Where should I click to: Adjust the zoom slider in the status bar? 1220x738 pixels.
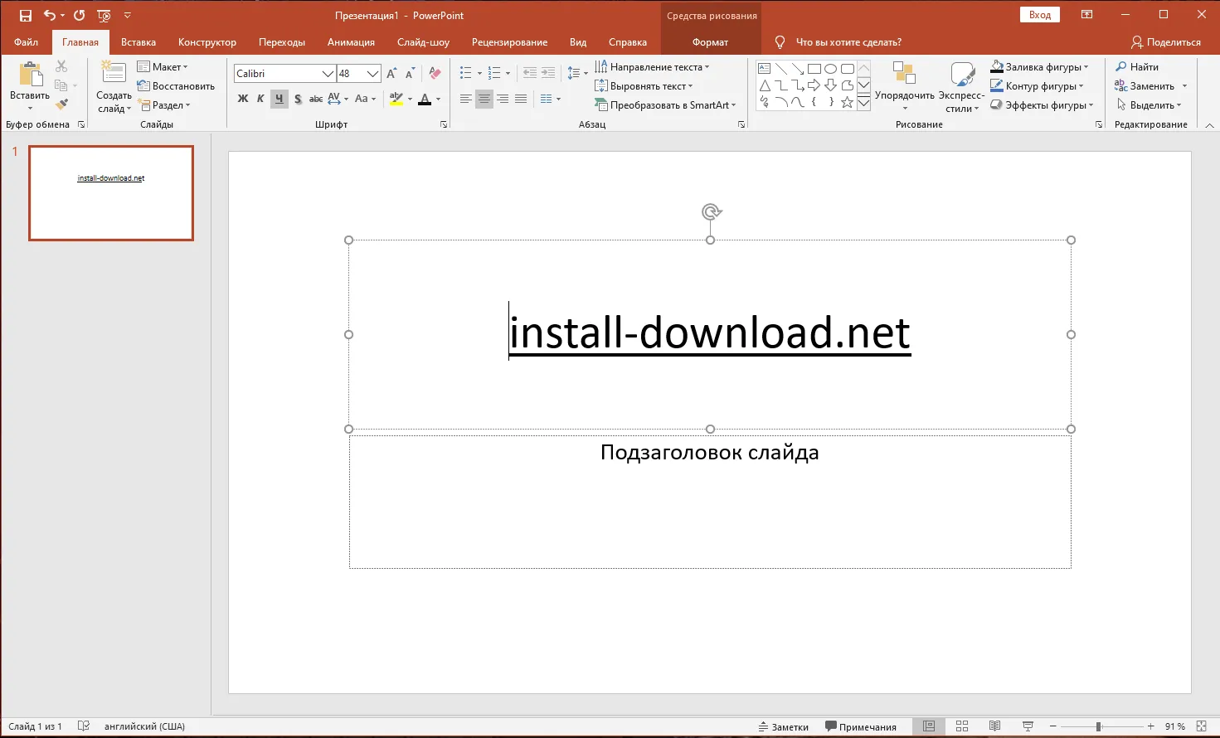pyautogui.click(x=1098, y=726)
